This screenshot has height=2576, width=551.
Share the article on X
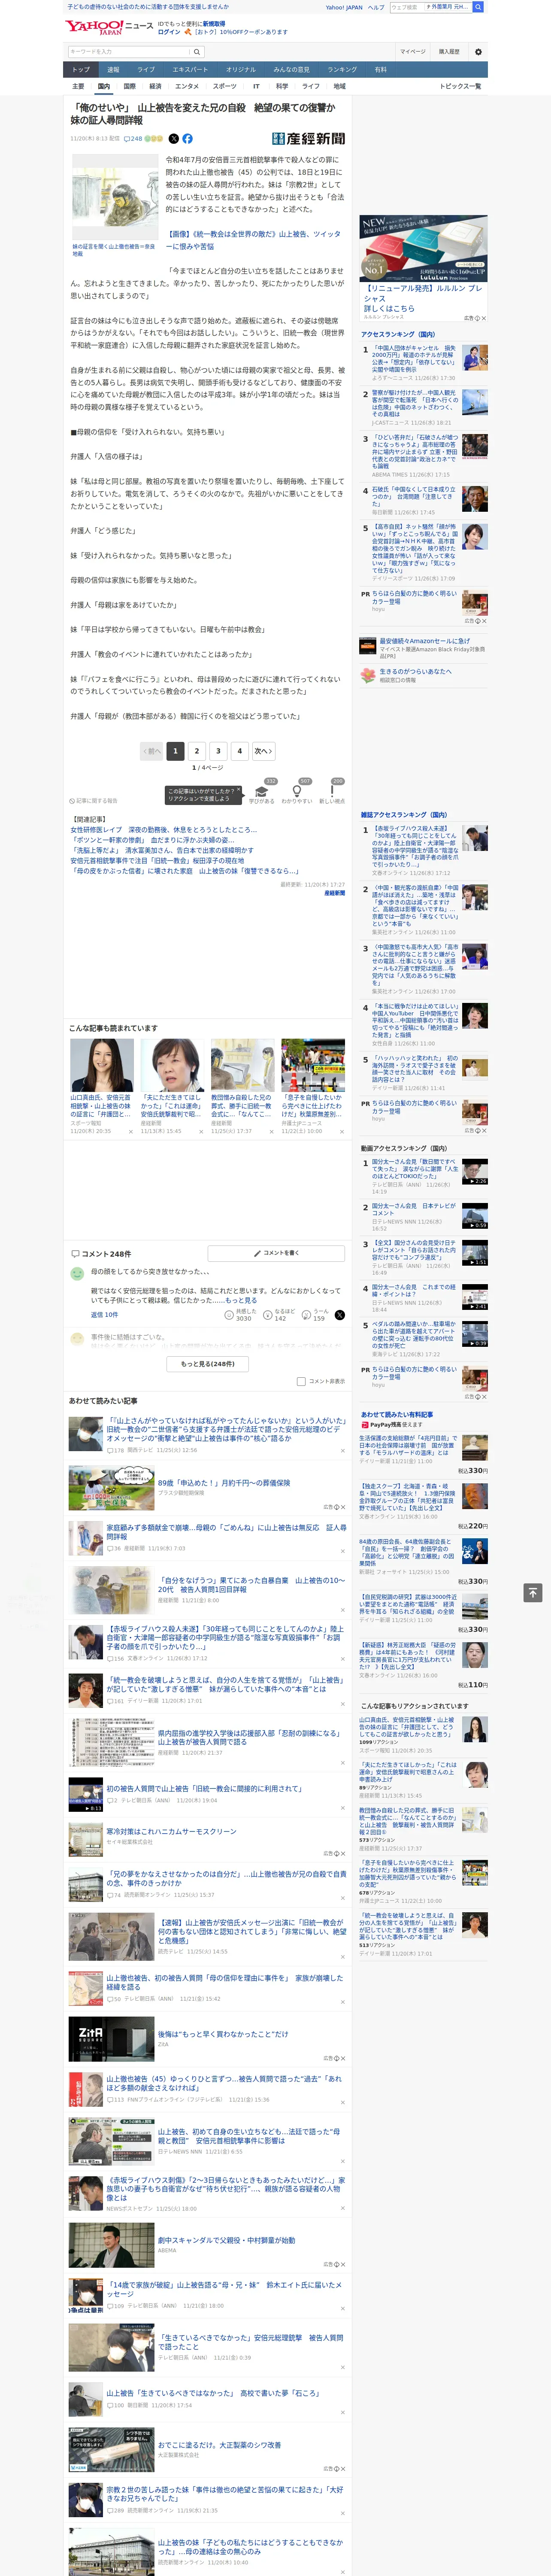(x=174, y=139)
